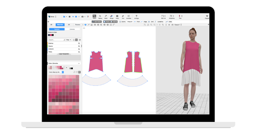Click the Garment segment button

click(57, 29)
